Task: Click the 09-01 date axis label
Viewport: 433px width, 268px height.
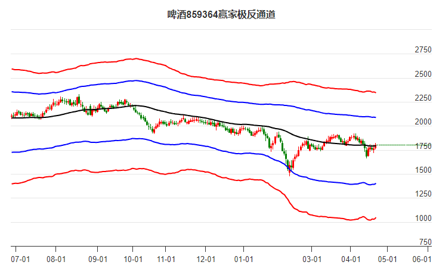Action: [97, 260]
